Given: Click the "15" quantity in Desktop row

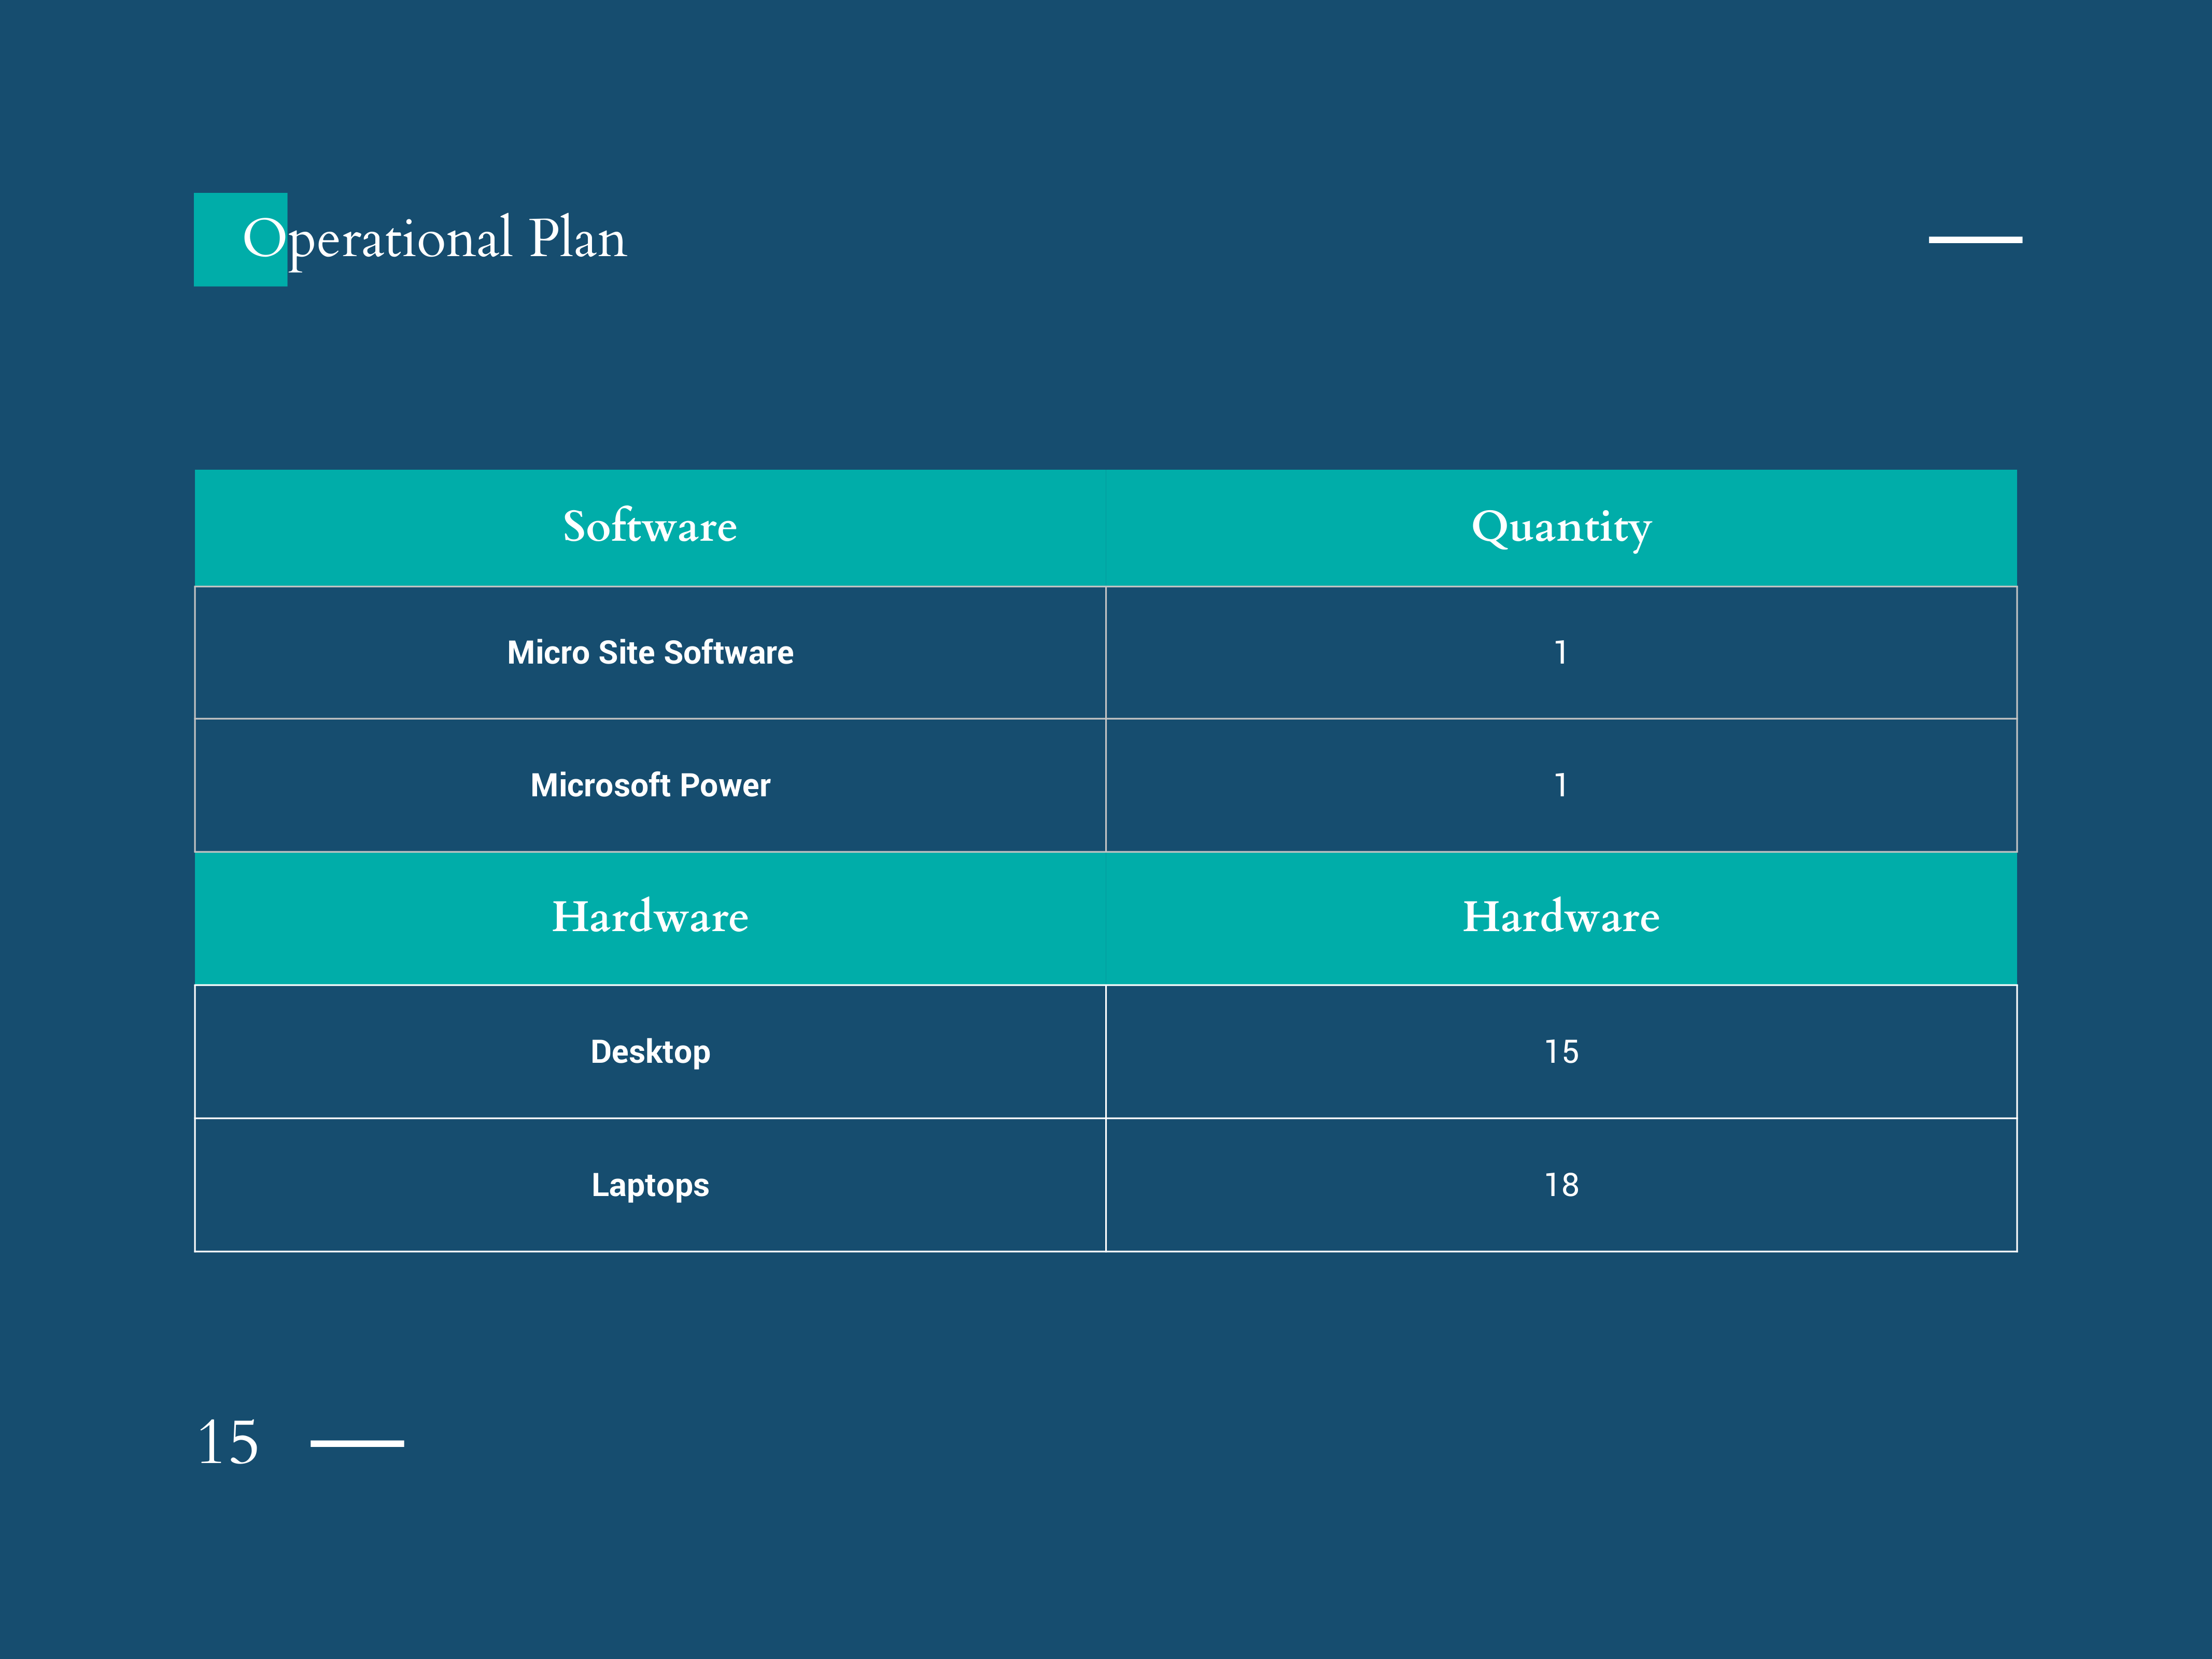Looking at the screenshot, I should pos(1561,1051).
